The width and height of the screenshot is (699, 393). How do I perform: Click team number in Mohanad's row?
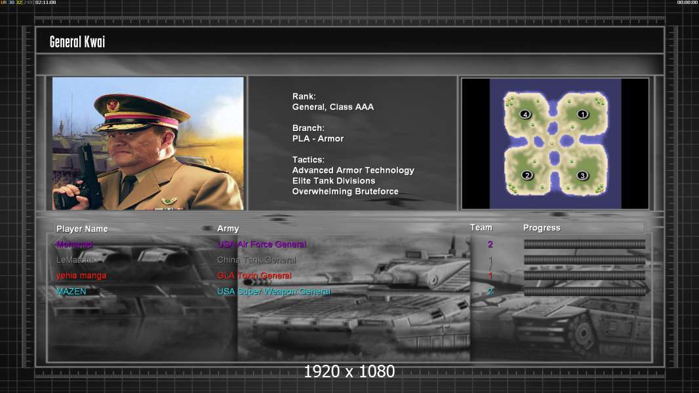[490, 244]
